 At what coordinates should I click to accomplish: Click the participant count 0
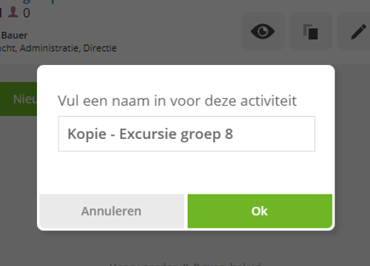[x=27, y=13]
